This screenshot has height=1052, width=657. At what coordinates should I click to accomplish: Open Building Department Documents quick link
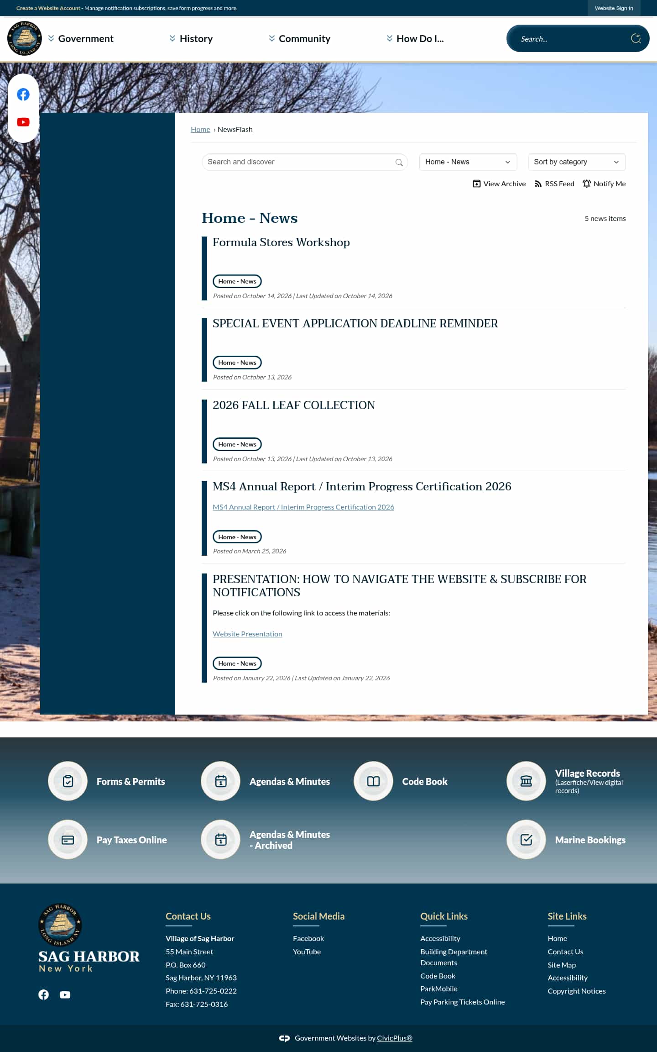tap(454, 957)
